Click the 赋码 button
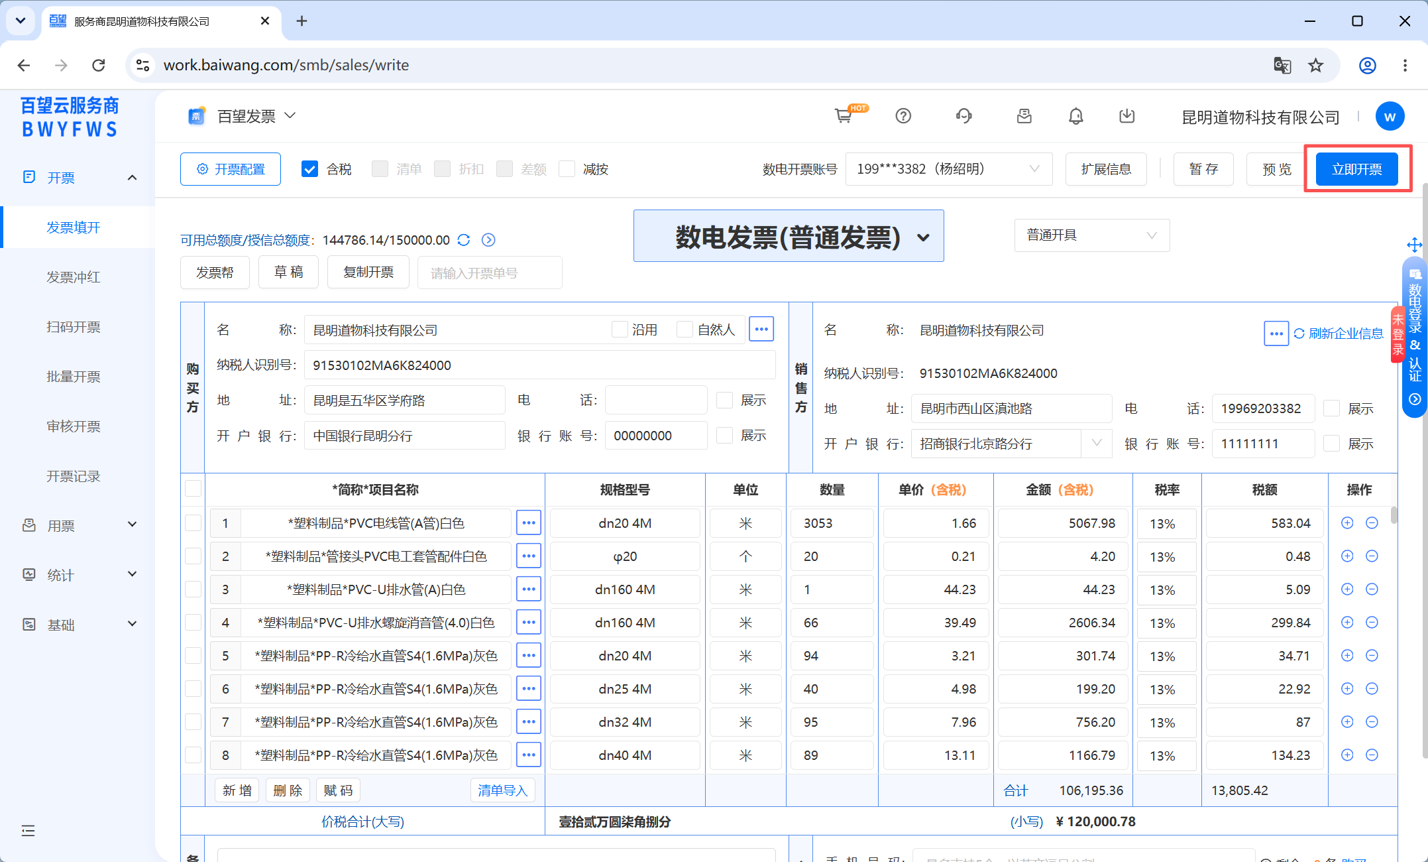 pos(338,790)
